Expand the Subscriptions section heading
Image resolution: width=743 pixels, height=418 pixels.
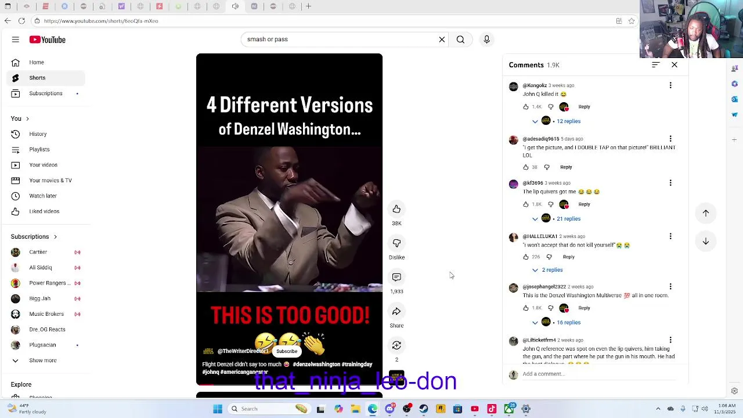[x=34, y=236]
